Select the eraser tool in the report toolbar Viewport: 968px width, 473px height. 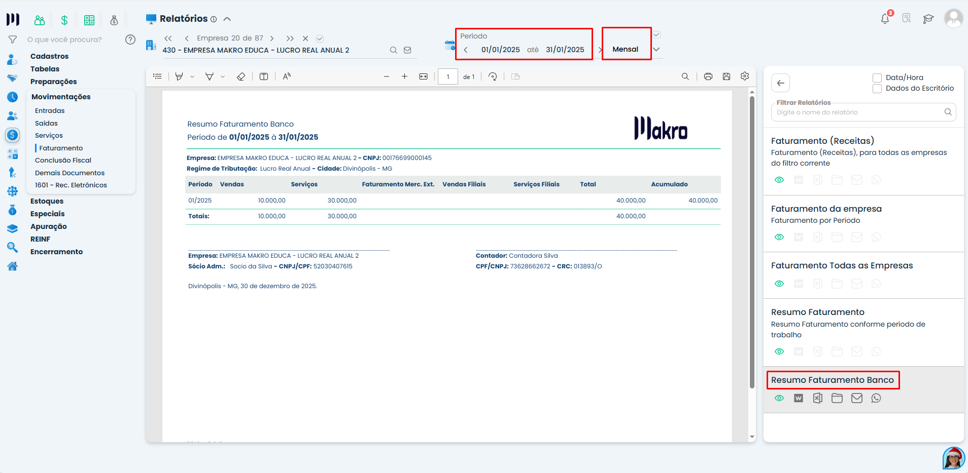(x=241, y=76)
